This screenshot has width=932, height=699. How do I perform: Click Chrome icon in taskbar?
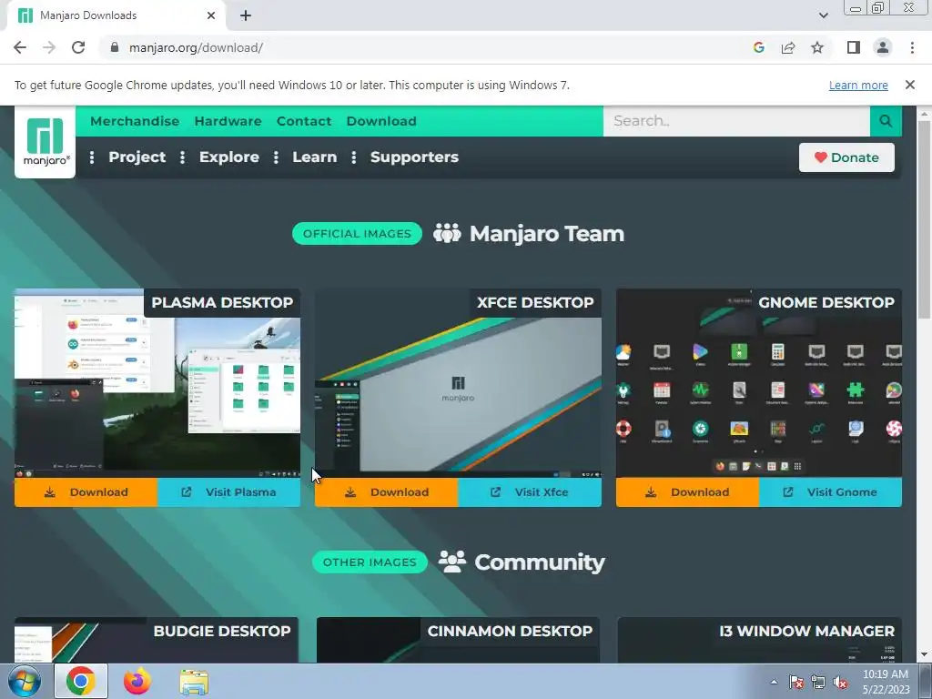(x=81, y=681)
